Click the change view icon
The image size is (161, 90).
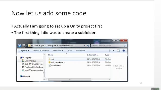pos(110,50)
